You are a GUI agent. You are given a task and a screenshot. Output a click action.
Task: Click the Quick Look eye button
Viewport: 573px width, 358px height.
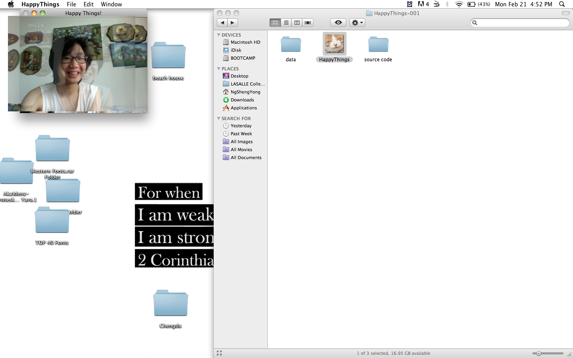click(338, 23)
